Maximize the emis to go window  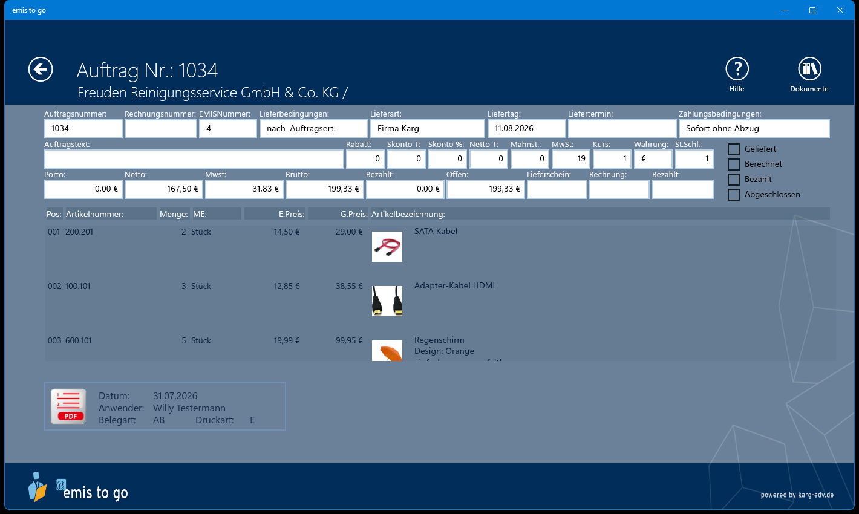(x=812, y=10)
